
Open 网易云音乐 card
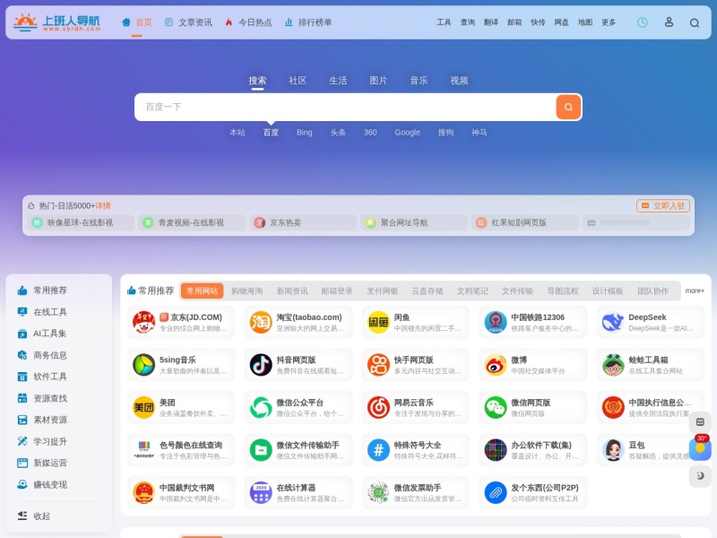416,407
